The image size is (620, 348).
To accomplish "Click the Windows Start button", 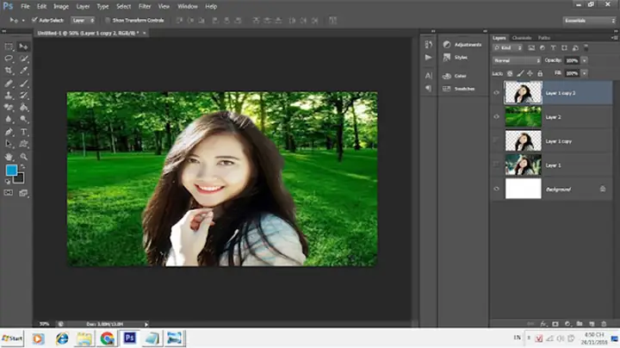I will pos(12,339).
